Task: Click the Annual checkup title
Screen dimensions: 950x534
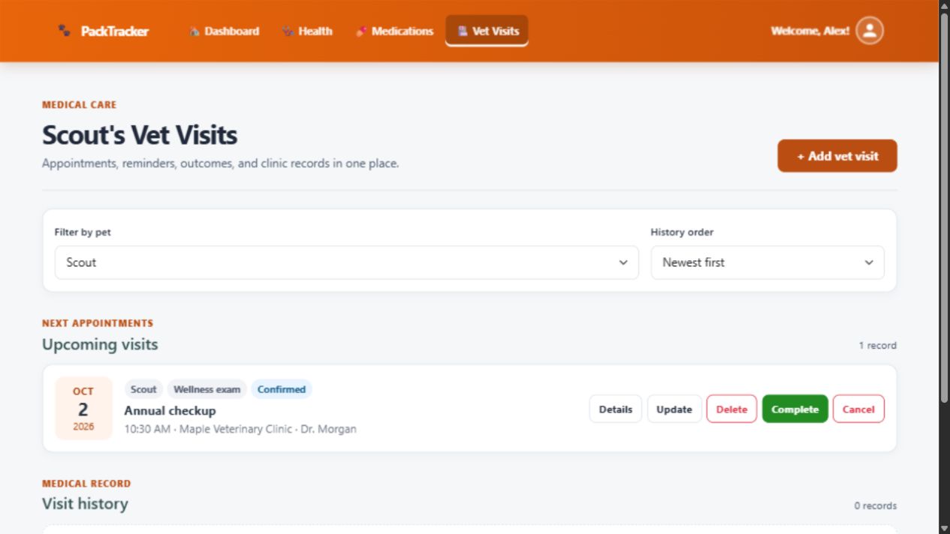Action: (x=170, y=411)
